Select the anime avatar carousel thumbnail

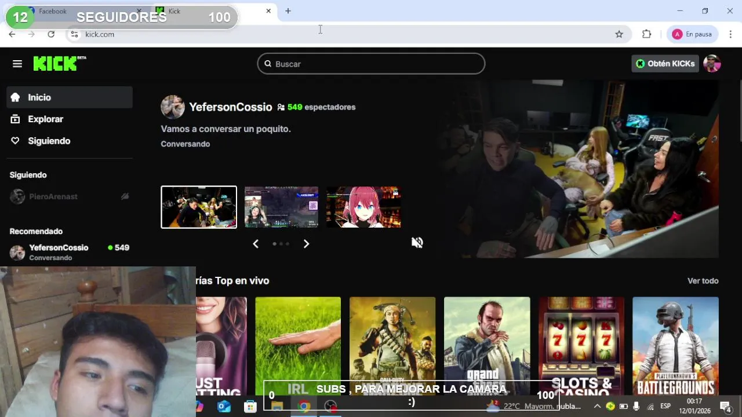point(363,207)
